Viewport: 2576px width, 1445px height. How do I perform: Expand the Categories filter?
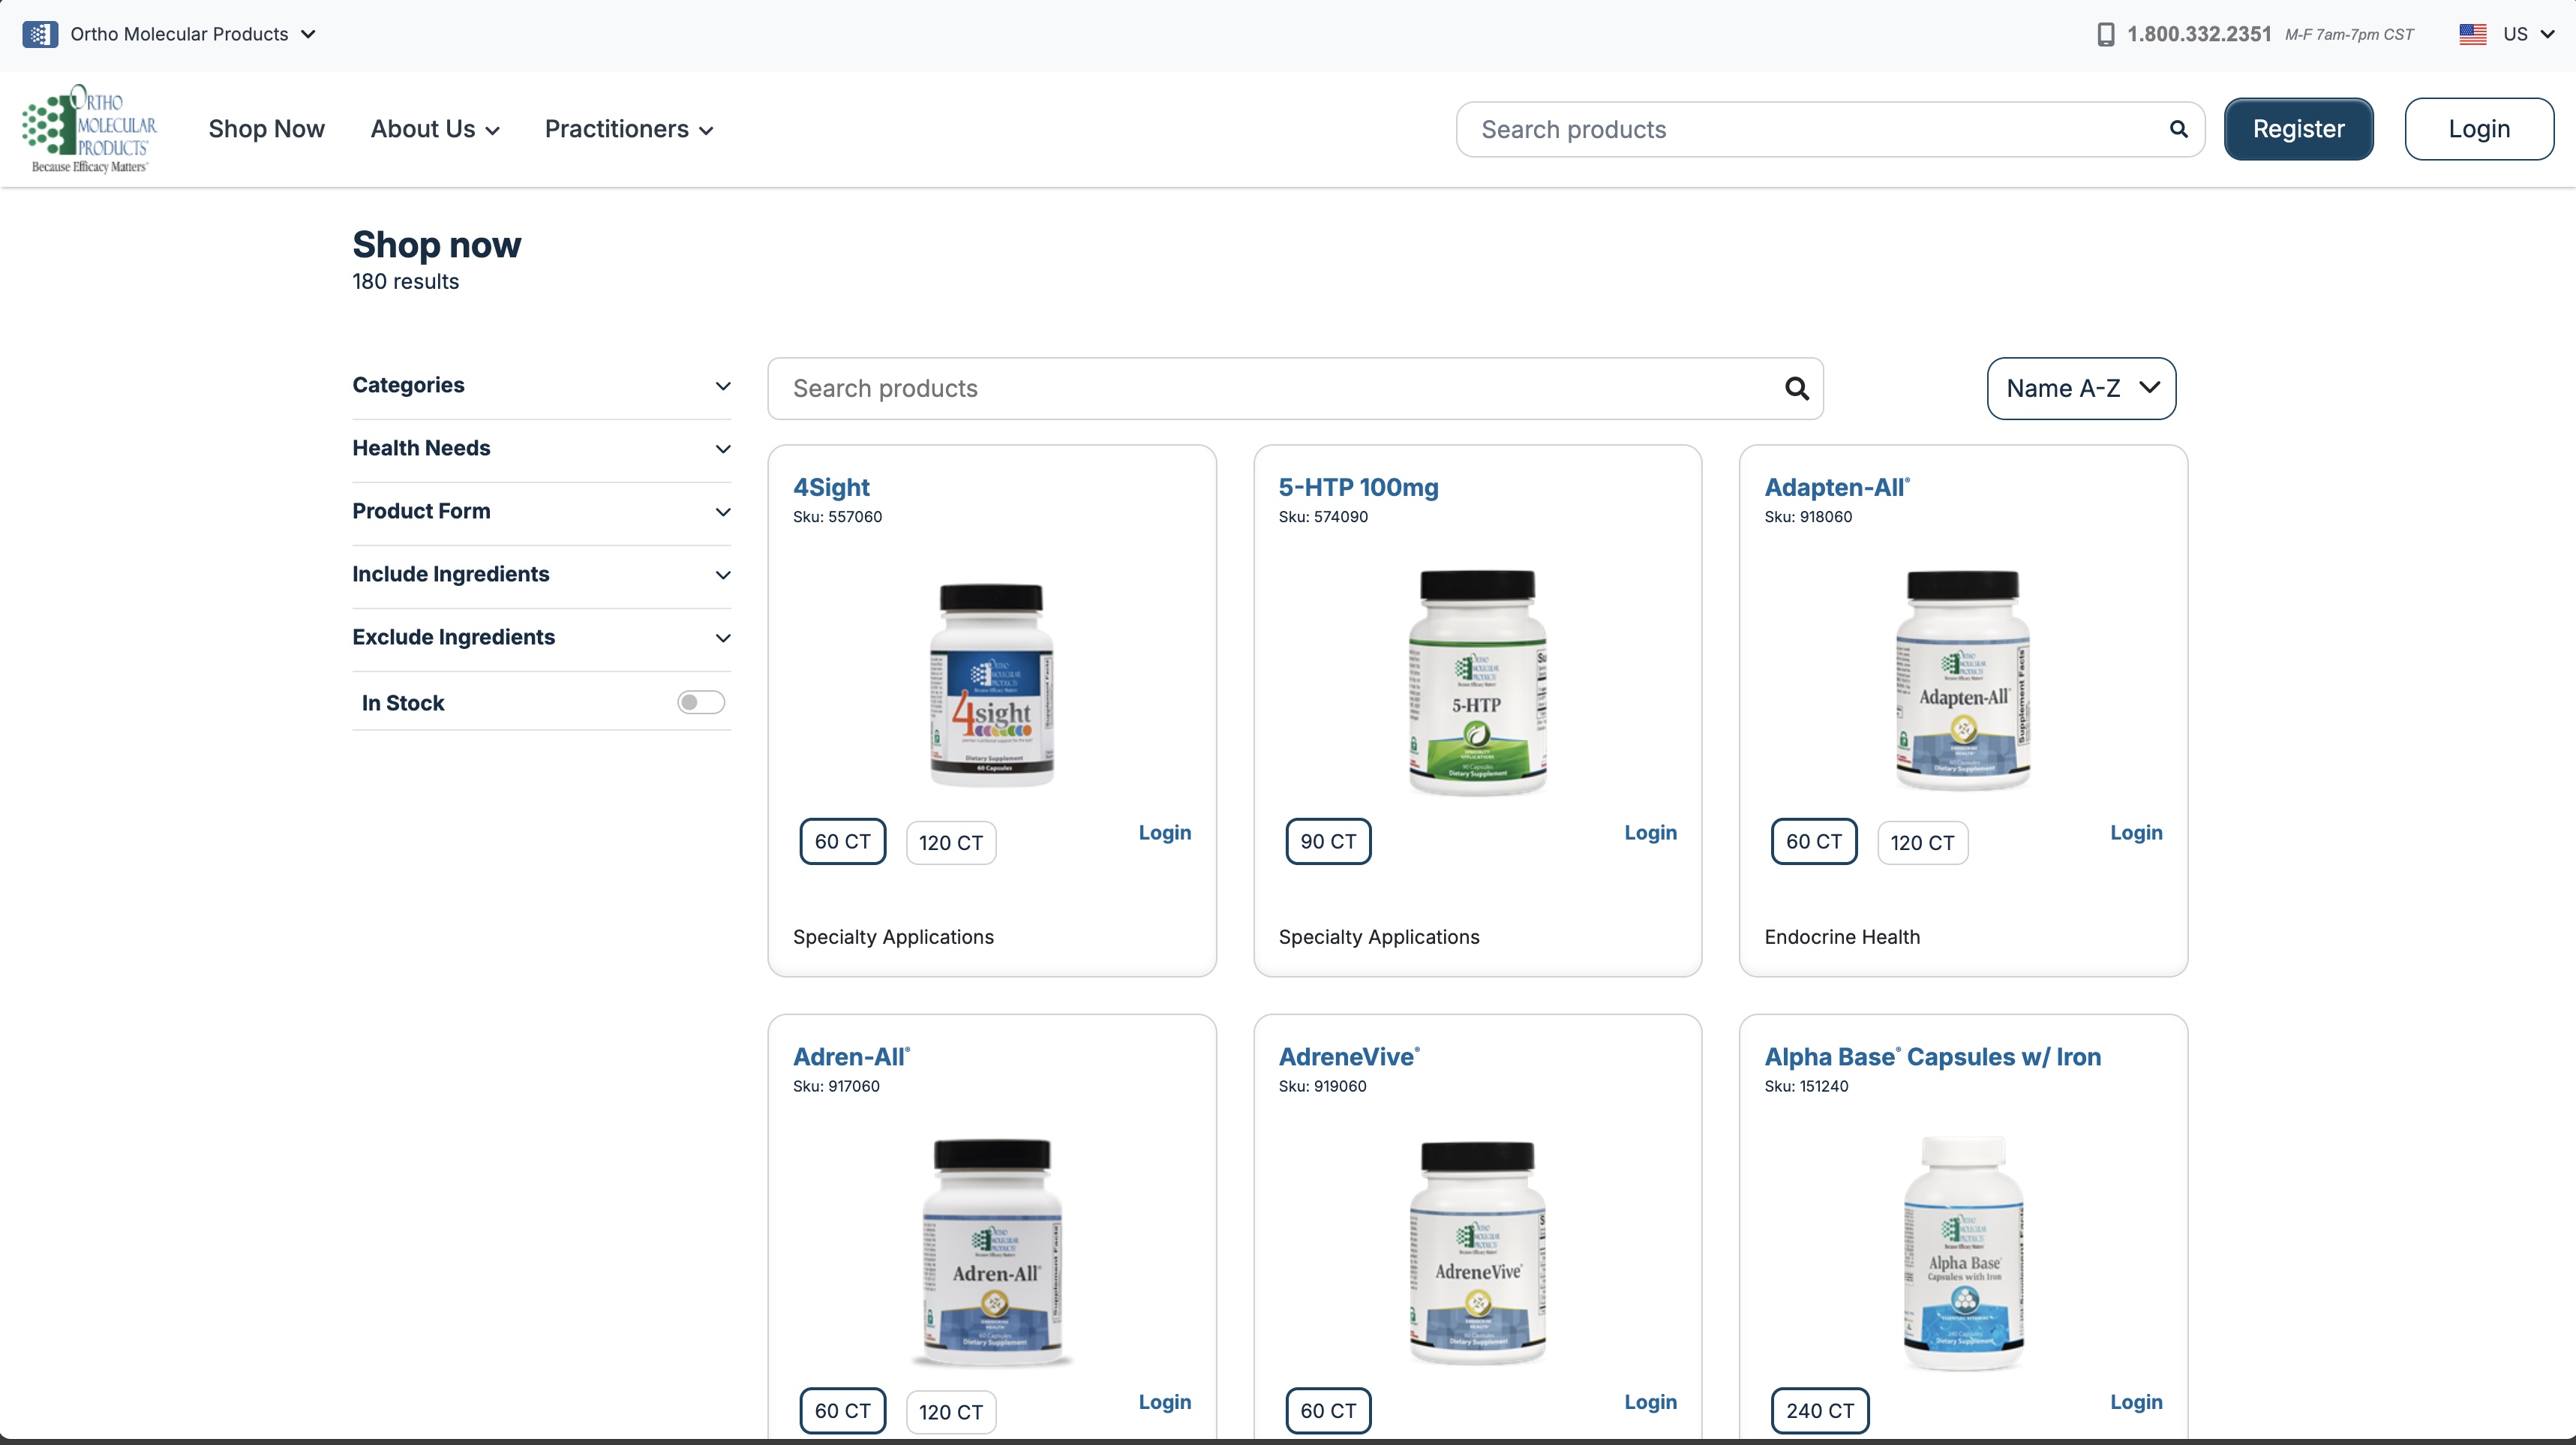pos(541,385)
